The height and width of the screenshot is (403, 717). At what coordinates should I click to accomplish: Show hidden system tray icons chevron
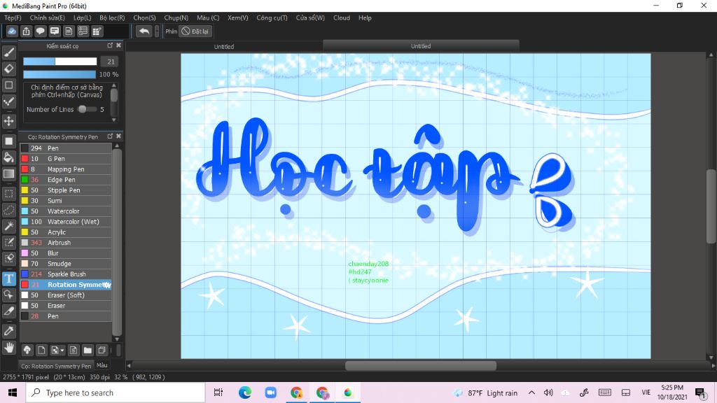[531, 393]
